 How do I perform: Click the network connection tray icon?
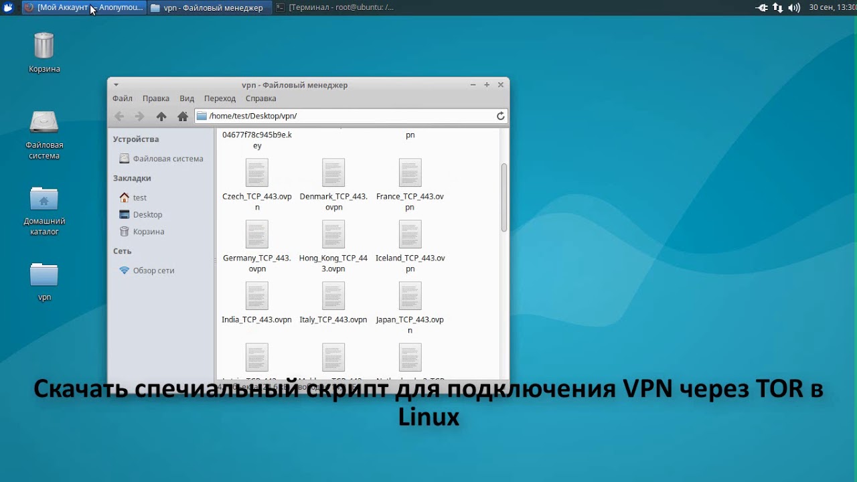click(777, 7)
